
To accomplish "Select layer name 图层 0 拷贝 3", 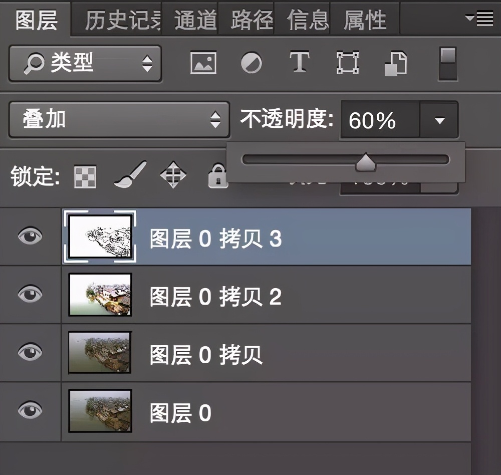I will [215, 239].
